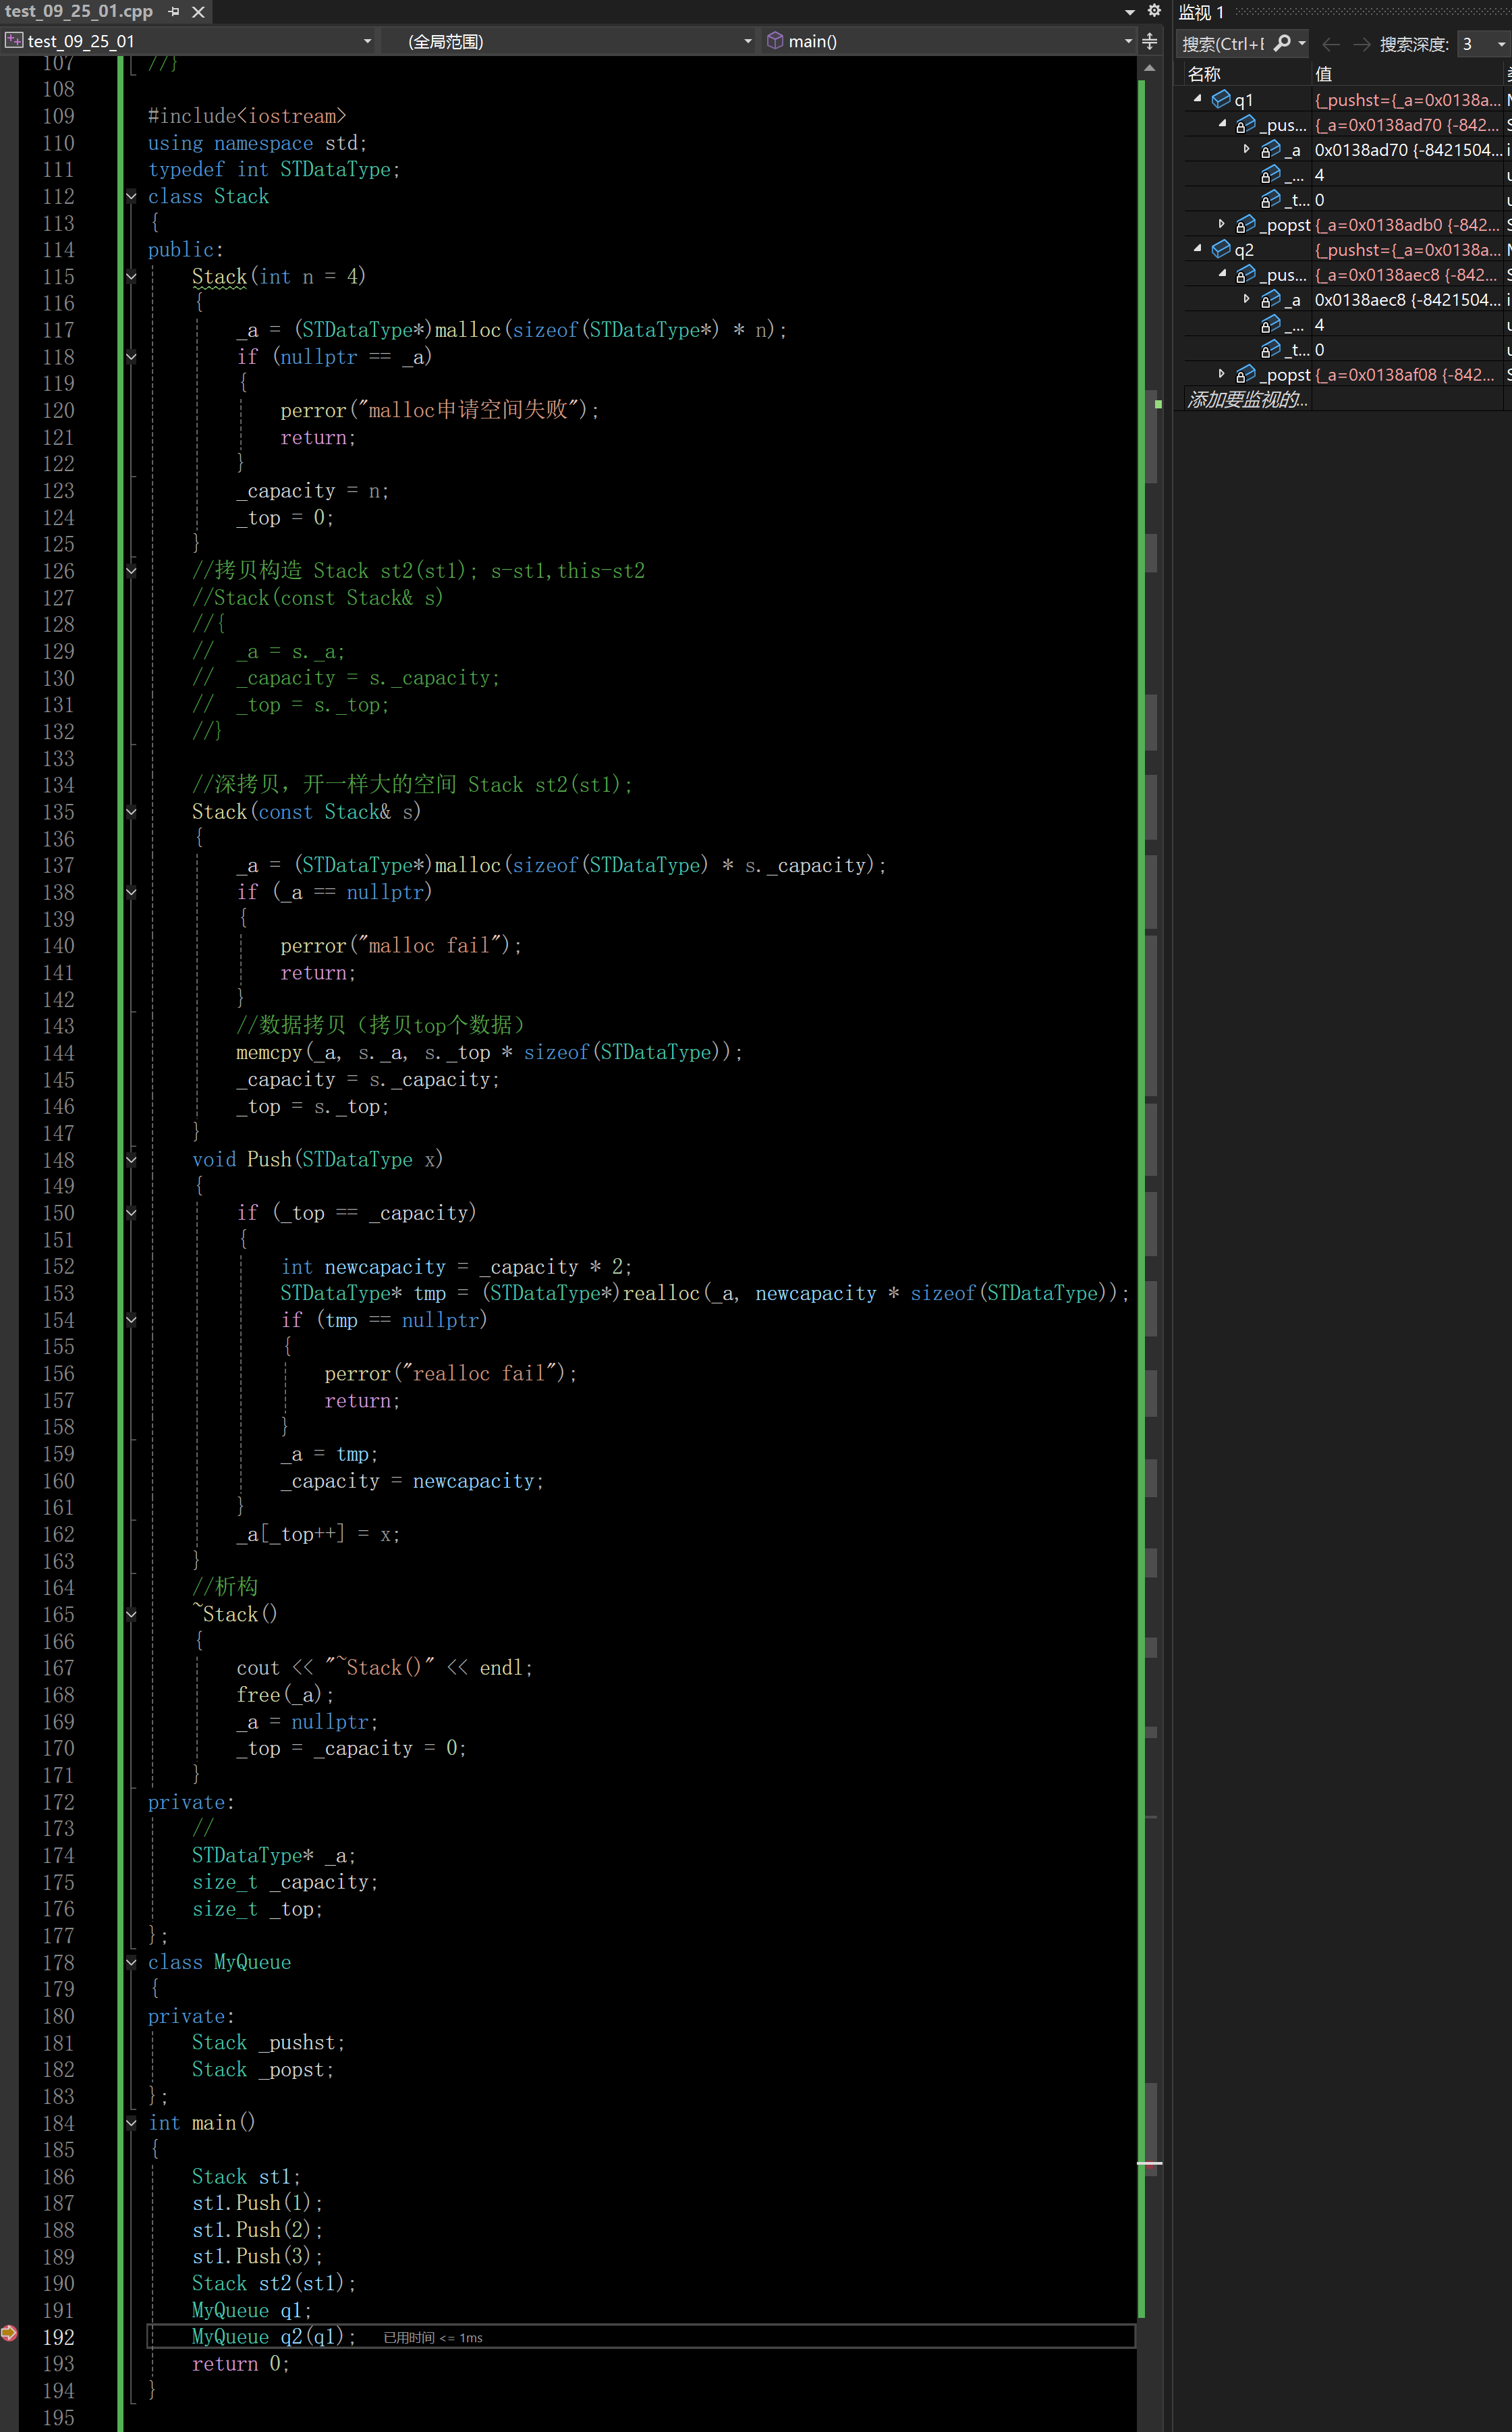Collapse the Stack(const Stack& s) fold
Viewport: 1512px width, 2432px height.
point(131,812)
